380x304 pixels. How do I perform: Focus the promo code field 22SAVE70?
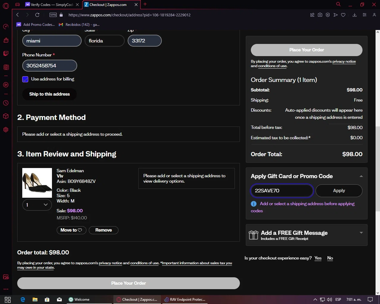click(282, 191)
